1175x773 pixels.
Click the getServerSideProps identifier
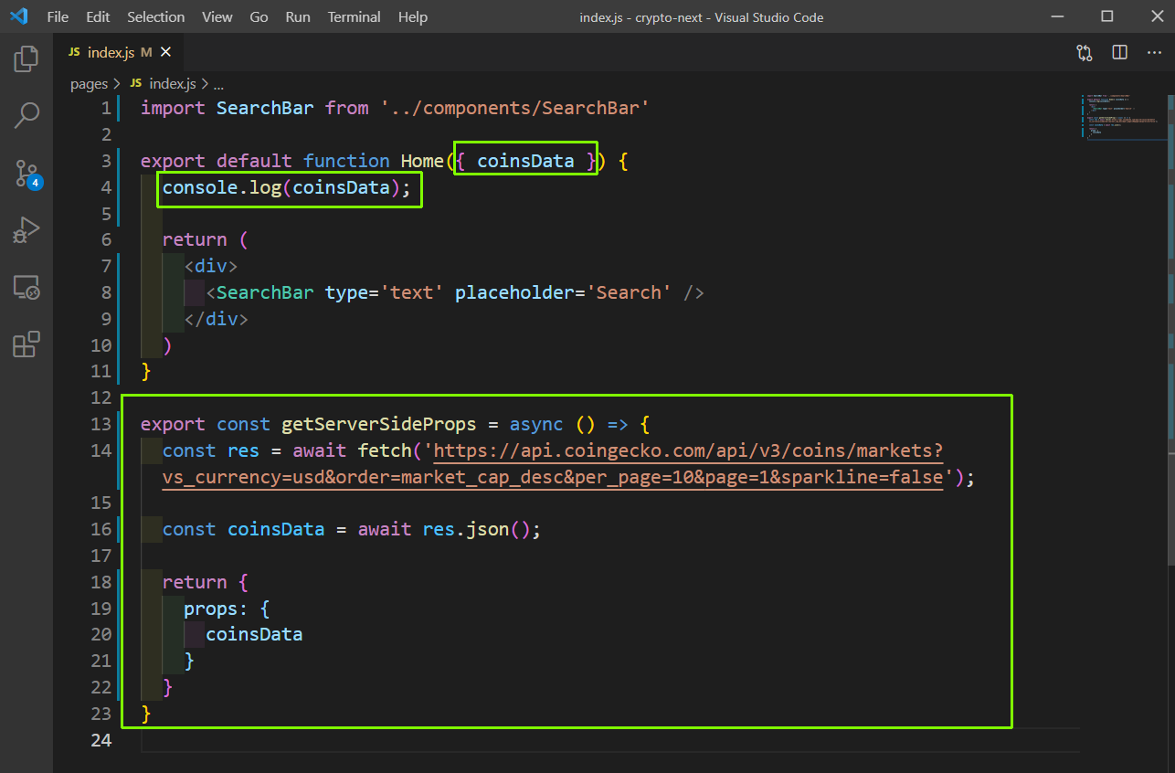(x=377, y=424)
